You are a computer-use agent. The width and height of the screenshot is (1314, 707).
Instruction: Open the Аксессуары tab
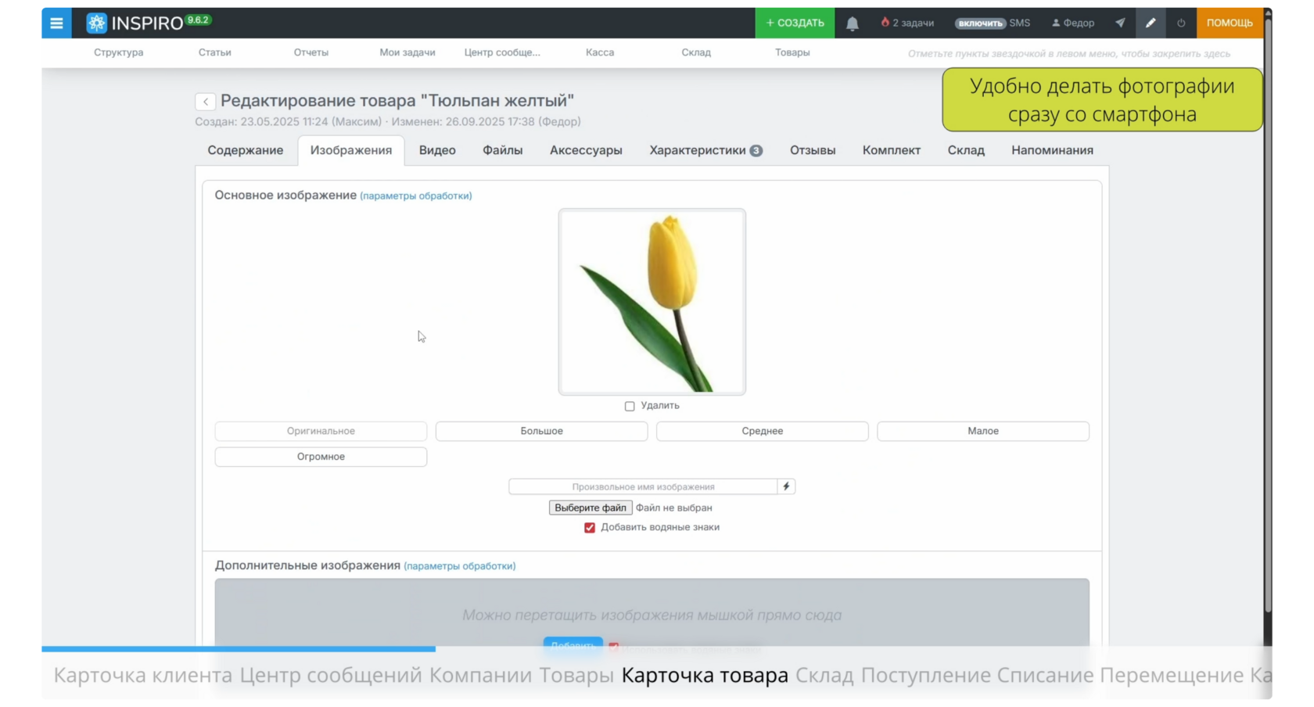click(586, 150)
